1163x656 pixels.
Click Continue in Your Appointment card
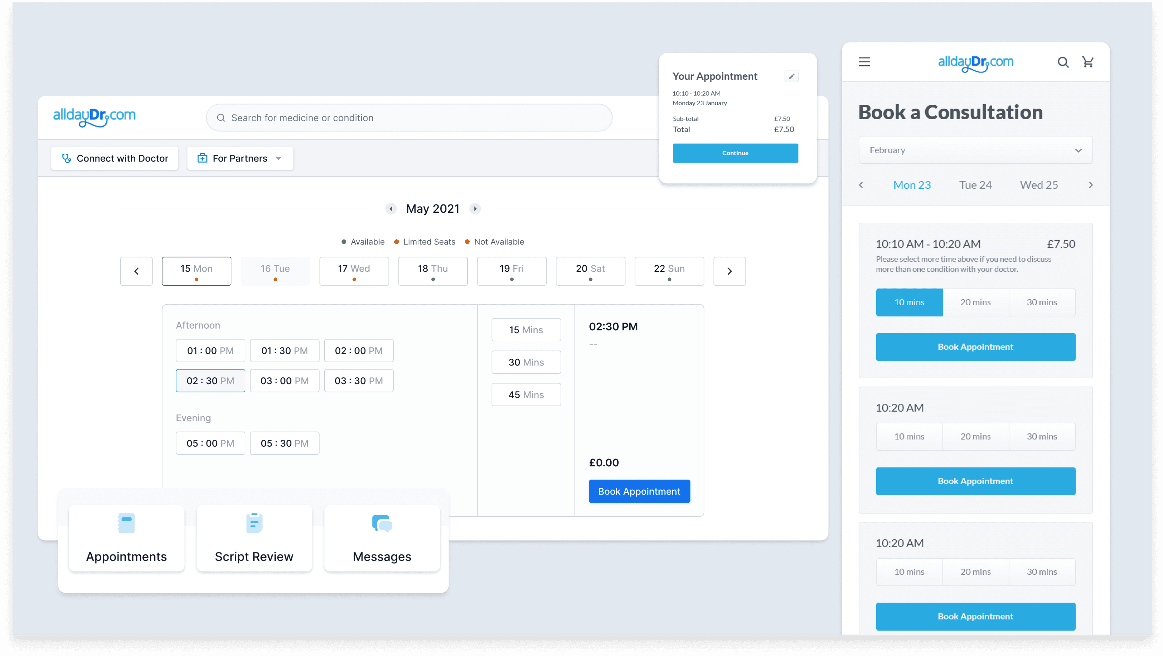point(735,153)
